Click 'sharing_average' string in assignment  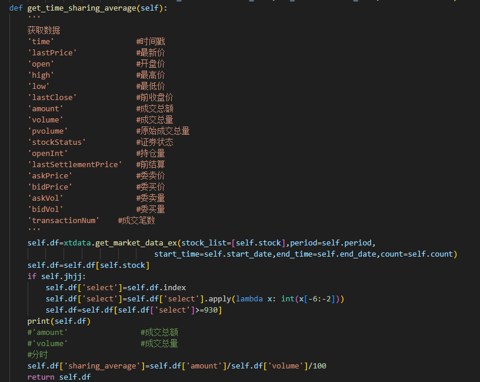coord(102,366)
